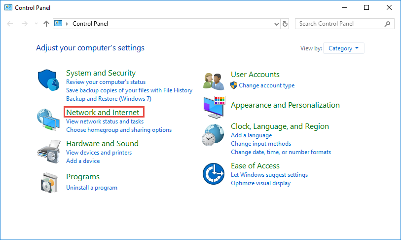Open View devices and printers link
The height and width of the screenshot is (240, 401).
point(99,153)
